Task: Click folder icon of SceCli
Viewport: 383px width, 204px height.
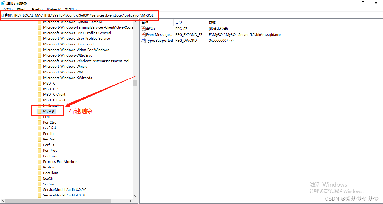Action: 40,179
